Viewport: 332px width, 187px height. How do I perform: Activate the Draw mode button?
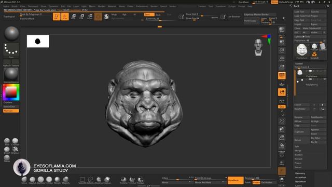(65, 17)
